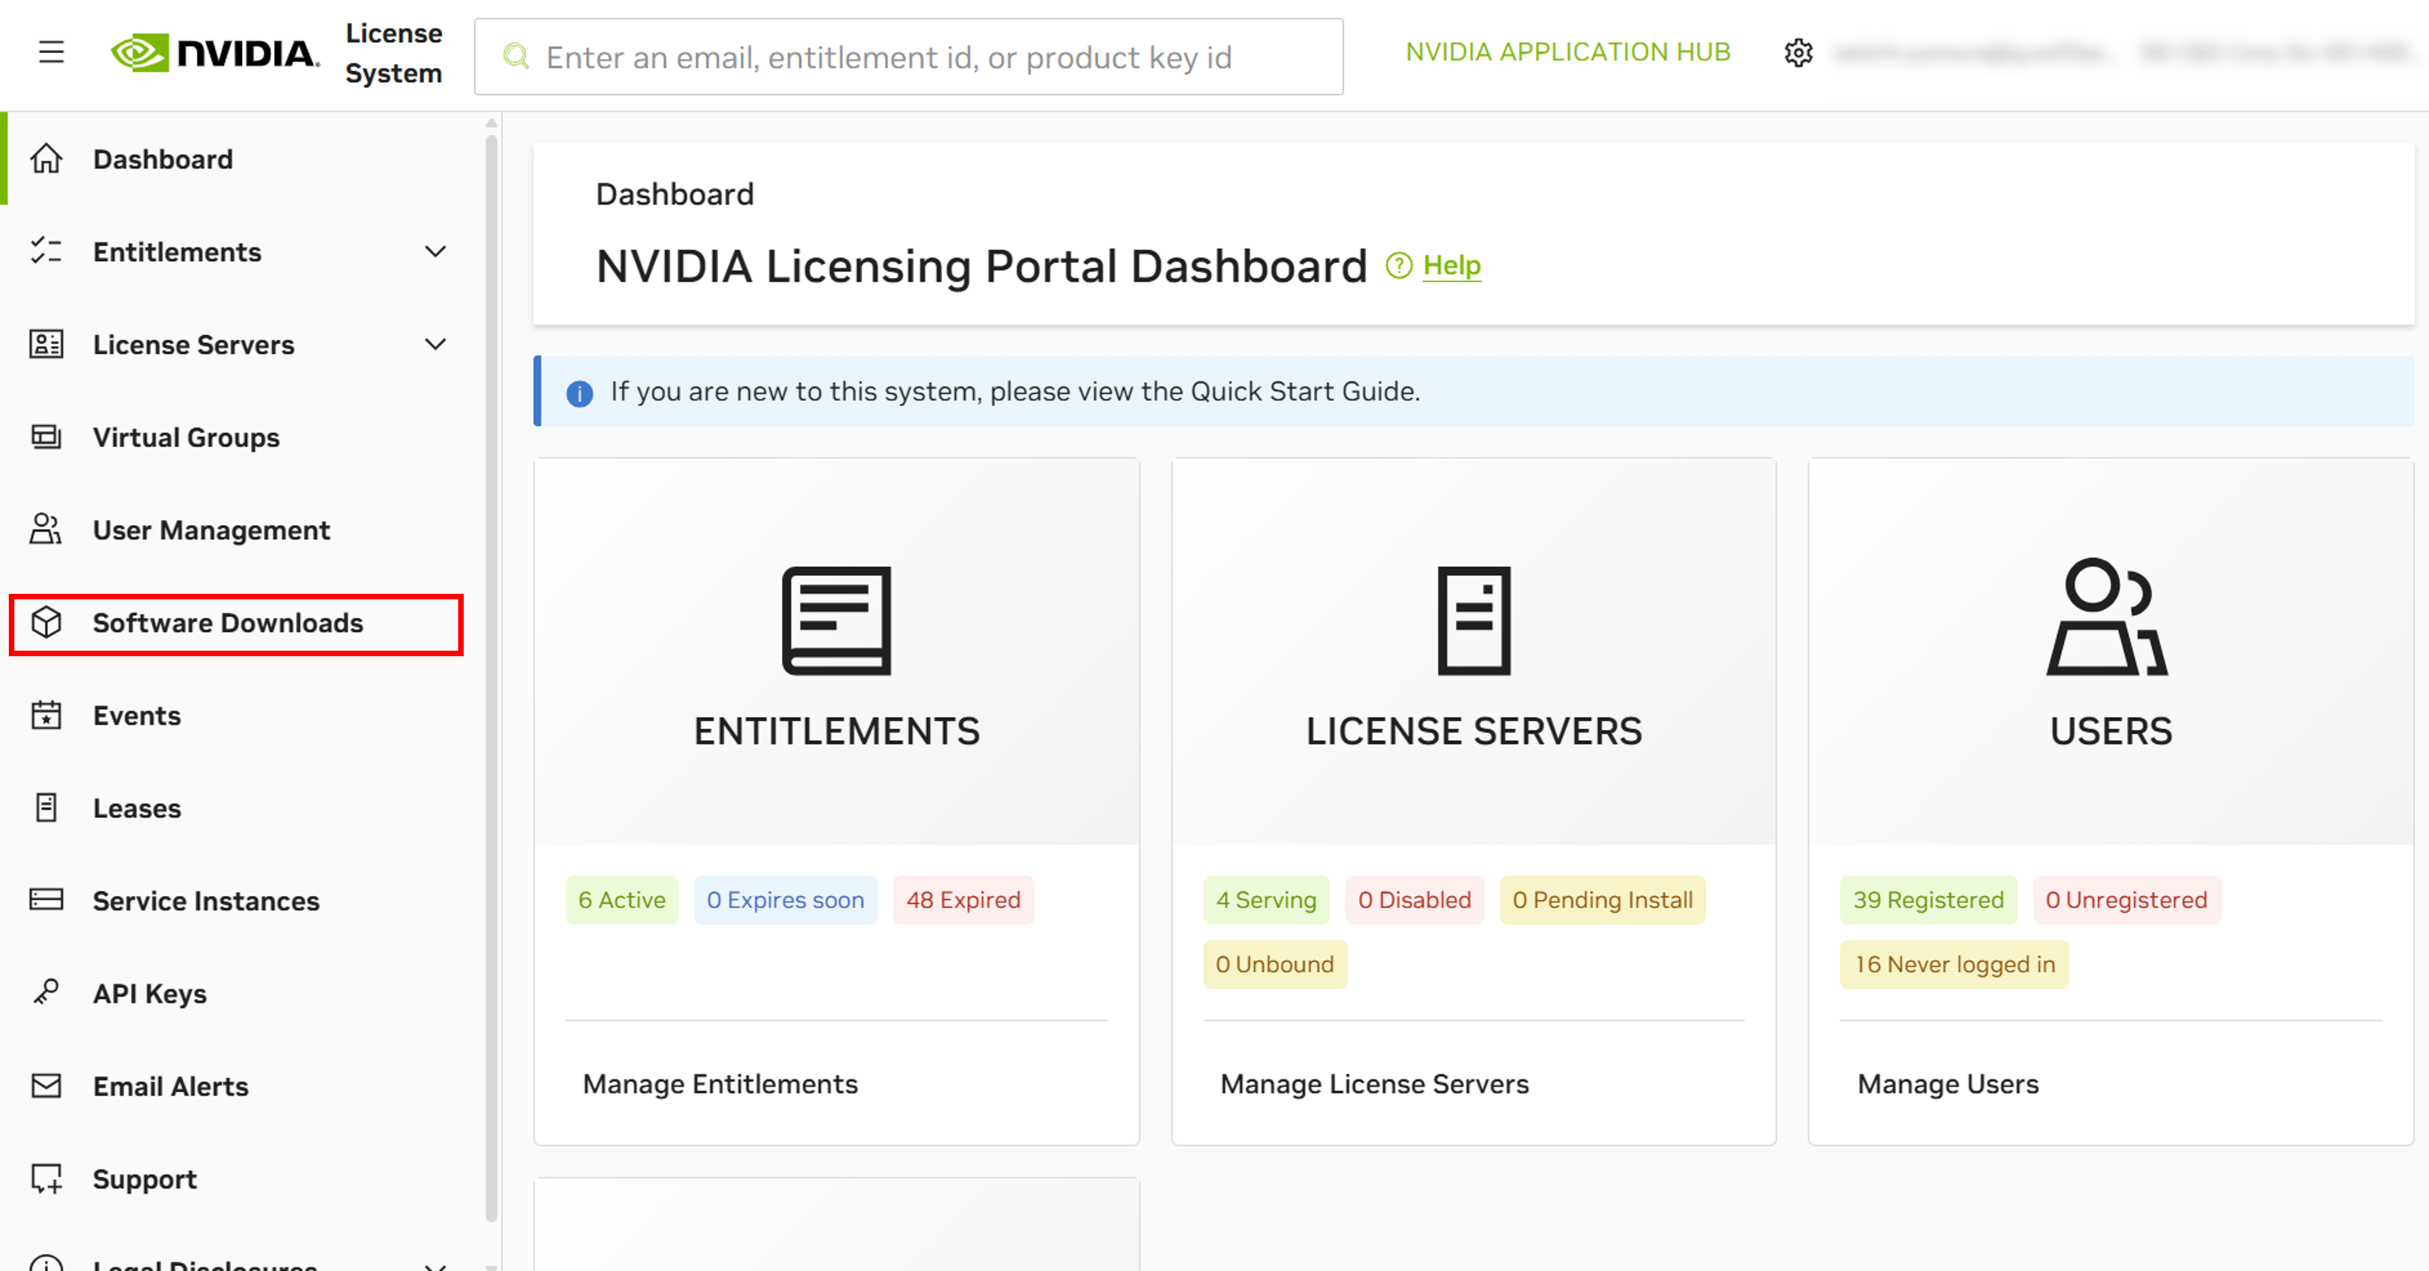Click the Service Instances icon

(46, 900)
